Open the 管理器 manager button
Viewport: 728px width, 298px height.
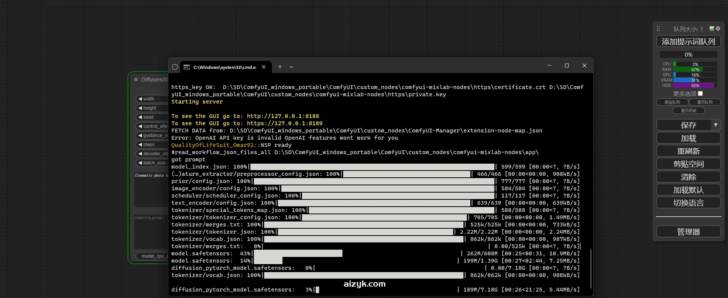688,232
